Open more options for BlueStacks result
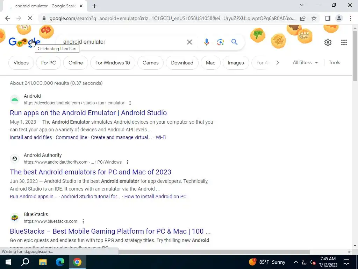The height and width of the screenshot is (269, 358). click(83, 221)
